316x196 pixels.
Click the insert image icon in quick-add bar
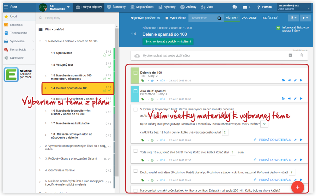(x=290, y=55)
